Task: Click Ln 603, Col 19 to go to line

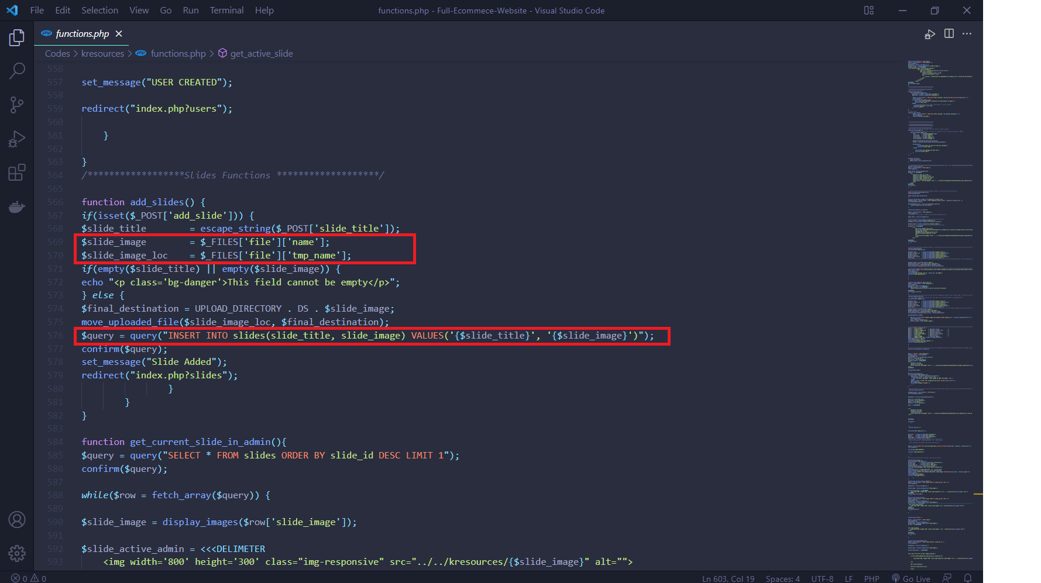Action: tap(728, 578)
